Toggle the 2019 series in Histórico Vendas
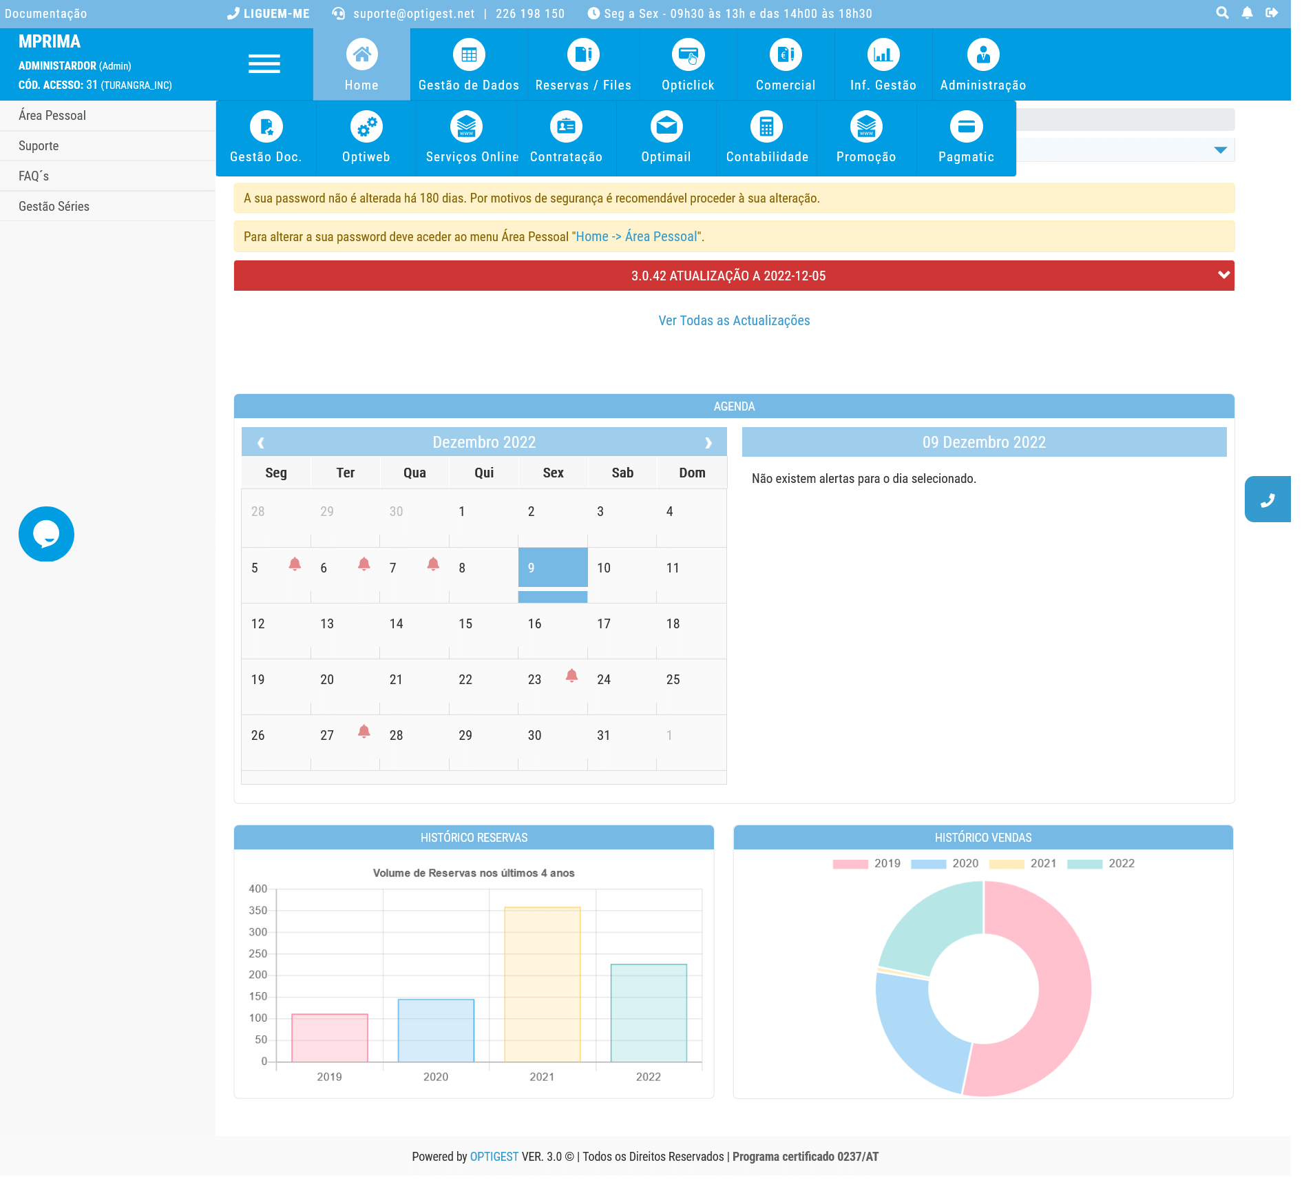Image resolution: width=1304 pixels, height=1187 pixels. 867,863
